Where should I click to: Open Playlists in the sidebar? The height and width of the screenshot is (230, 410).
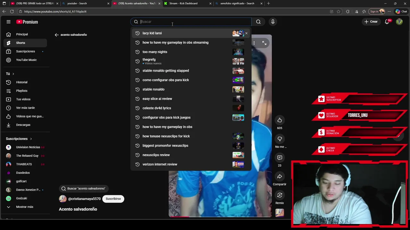(x=25, y=91)
